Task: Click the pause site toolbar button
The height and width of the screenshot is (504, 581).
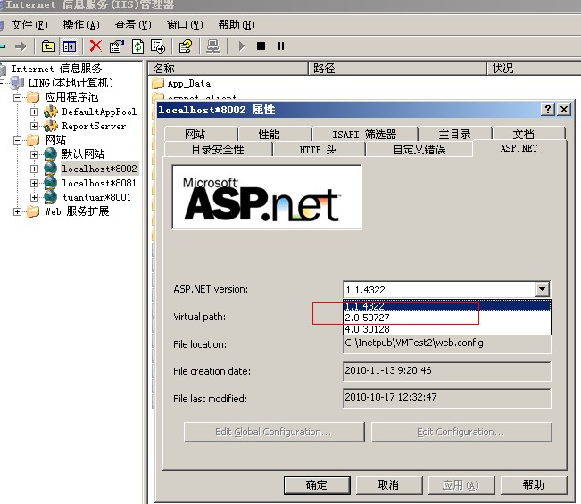Action: click(281, 45)
